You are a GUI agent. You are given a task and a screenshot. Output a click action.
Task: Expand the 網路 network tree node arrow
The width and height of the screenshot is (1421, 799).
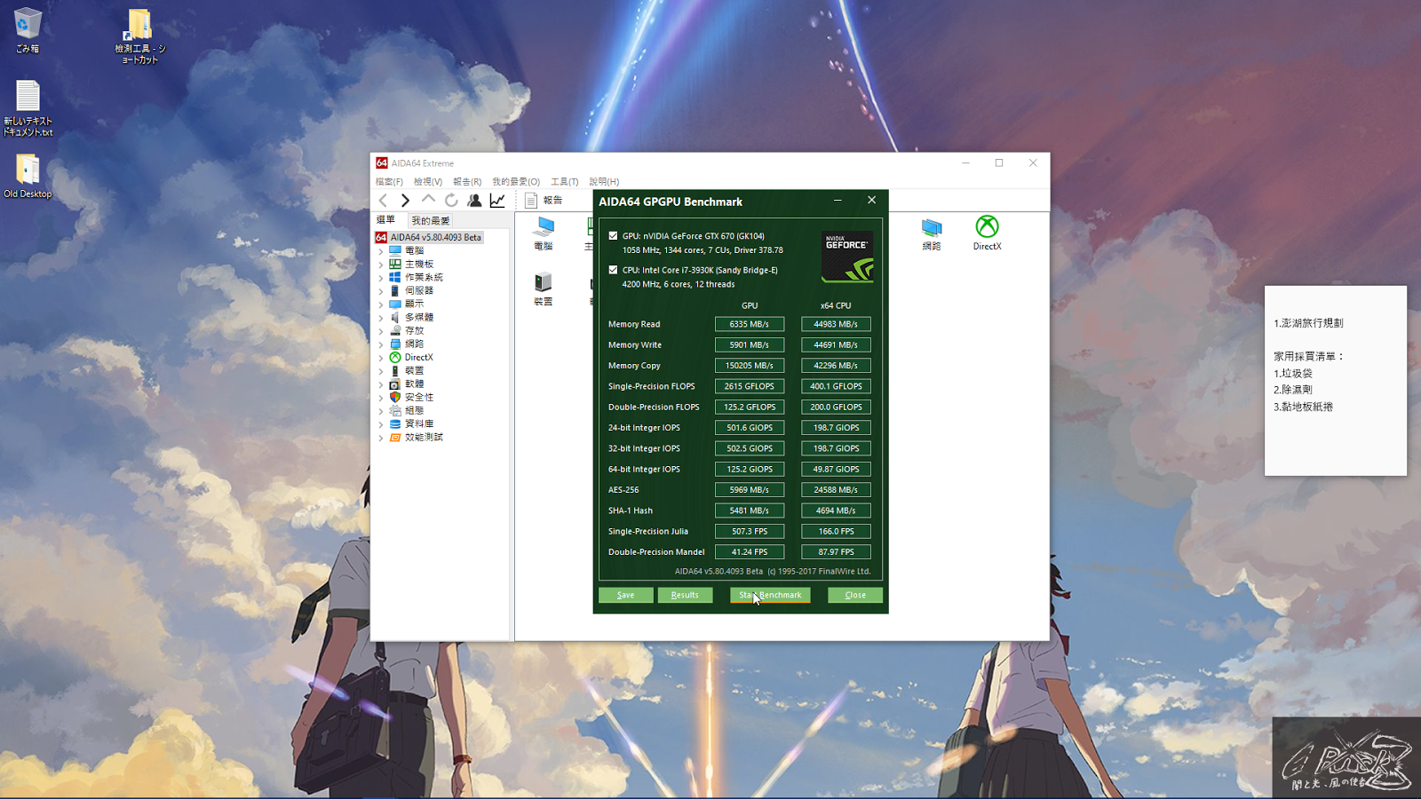pyautogui.click(x=381, y=344)
